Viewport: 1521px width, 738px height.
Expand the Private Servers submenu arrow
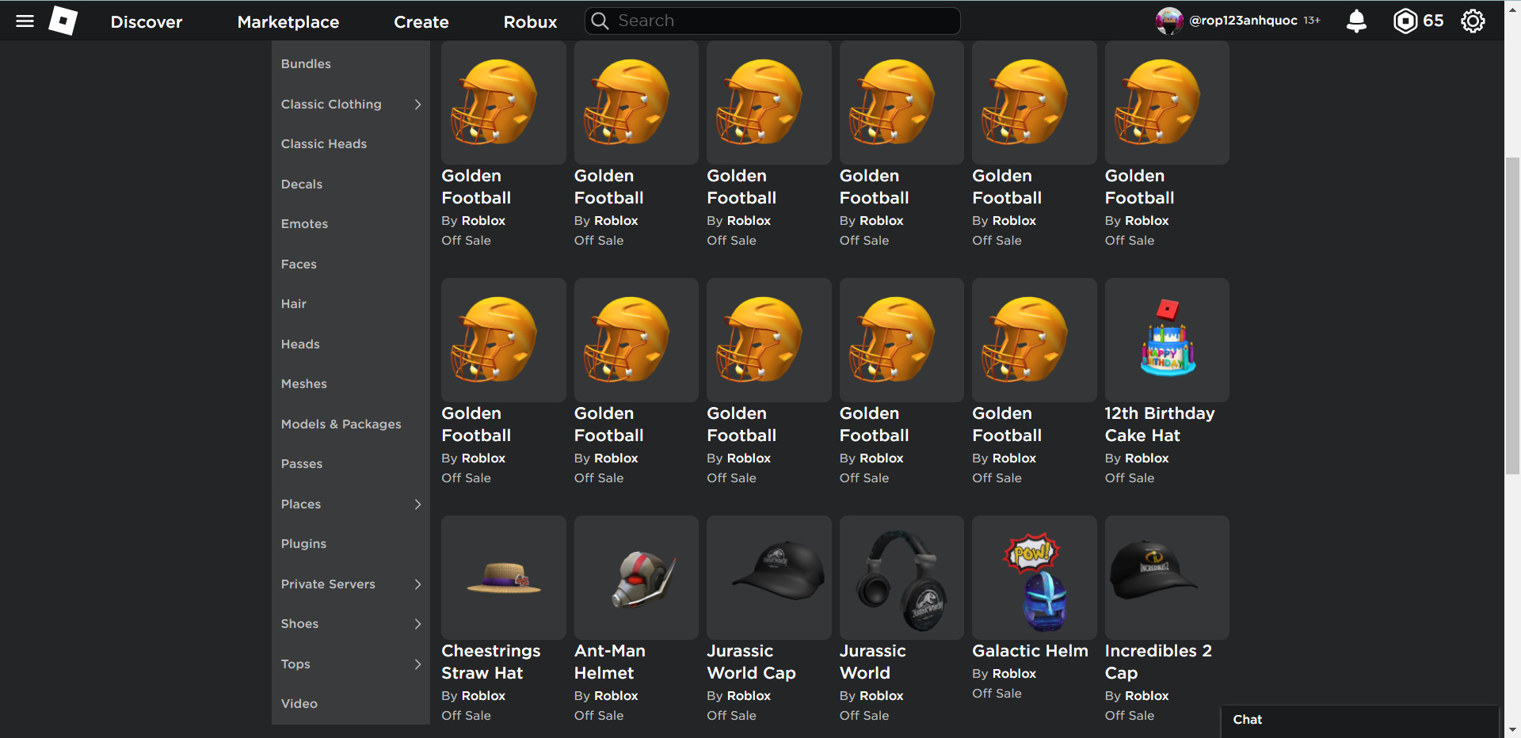click(x=417, y=584)
